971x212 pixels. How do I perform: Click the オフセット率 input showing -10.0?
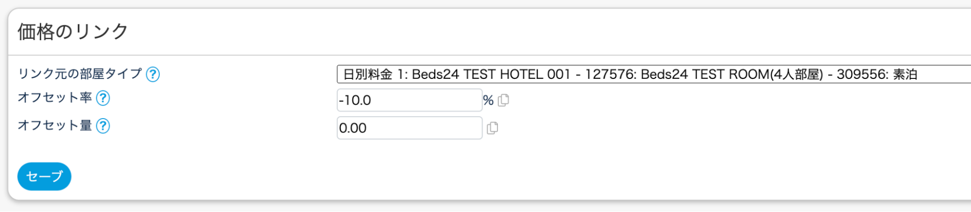(x=409, y=100)
